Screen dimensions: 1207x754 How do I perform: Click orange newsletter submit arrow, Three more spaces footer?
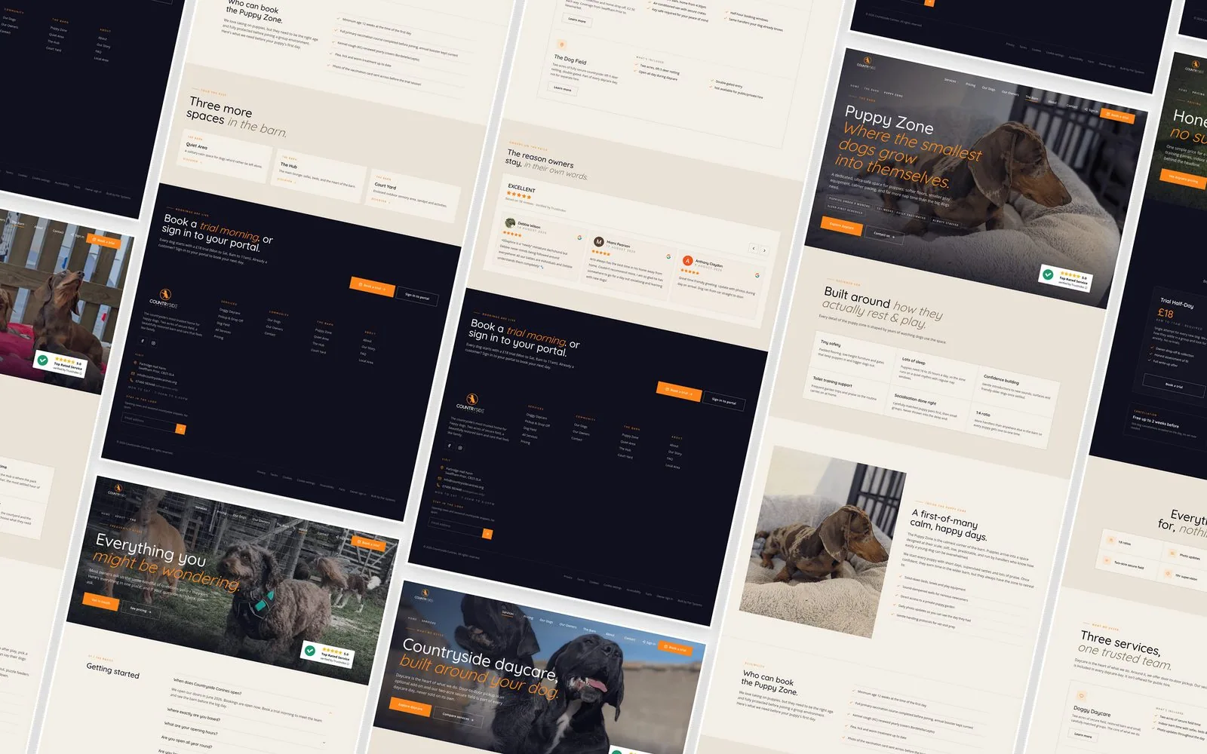(x=180, y=429)
